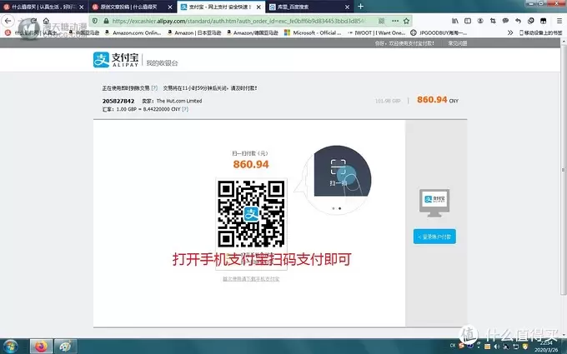Click the seller name The Hut.com Limited
Screen dimensions: 567x354
179,101
